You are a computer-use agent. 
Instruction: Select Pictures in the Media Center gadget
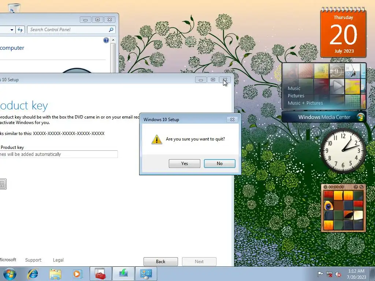click(x=296, y=95)
